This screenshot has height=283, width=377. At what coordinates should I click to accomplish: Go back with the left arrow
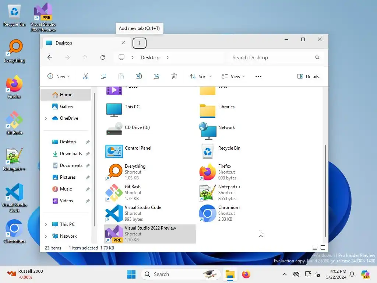point(50,57)
